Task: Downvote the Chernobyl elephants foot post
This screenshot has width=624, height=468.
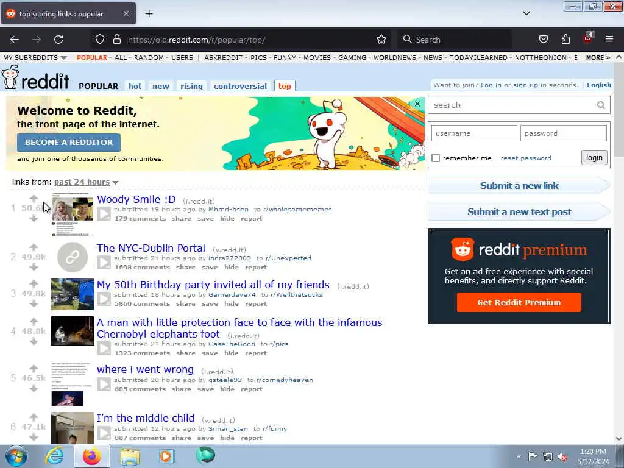Action: tap(34, 341)
